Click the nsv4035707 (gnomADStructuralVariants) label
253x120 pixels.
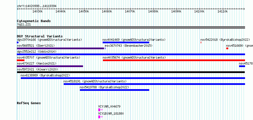[49, 57]
